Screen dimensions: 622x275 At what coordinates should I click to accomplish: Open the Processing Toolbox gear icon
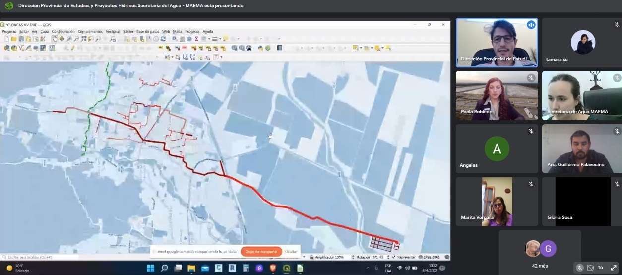coord(189,39)
